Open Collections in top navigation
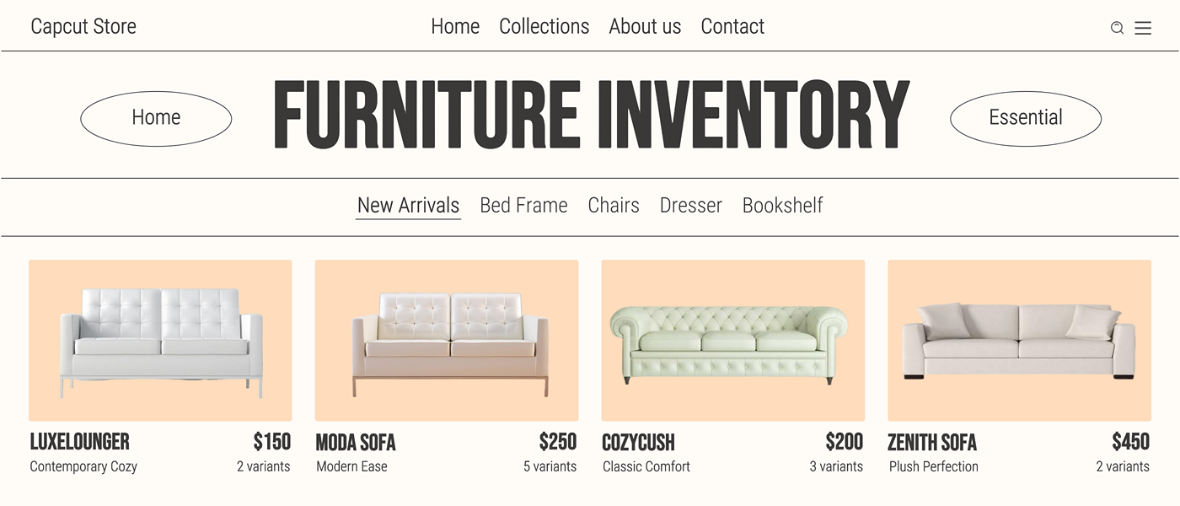This screenshot has height=506, width=1180. click(x=544, y=27)
